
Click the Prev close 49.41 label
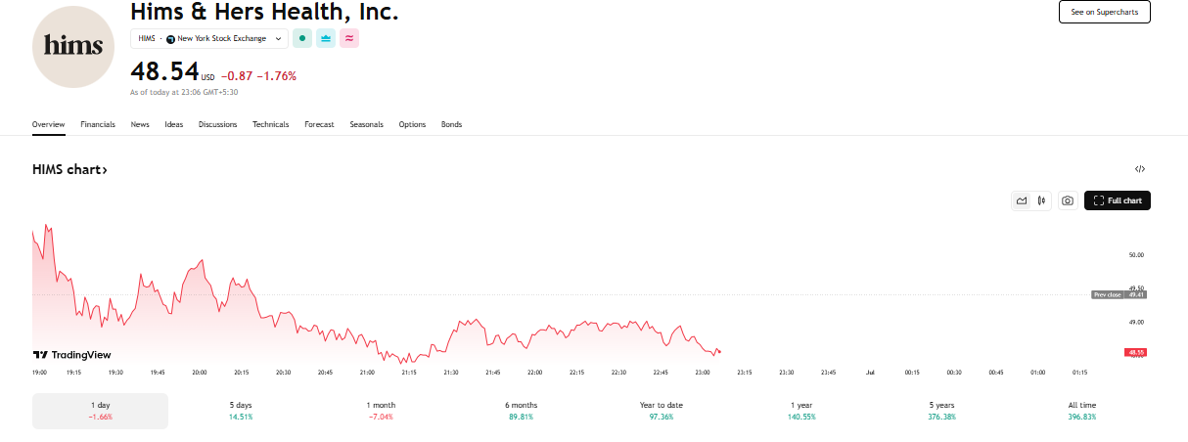coord(1119,294)
